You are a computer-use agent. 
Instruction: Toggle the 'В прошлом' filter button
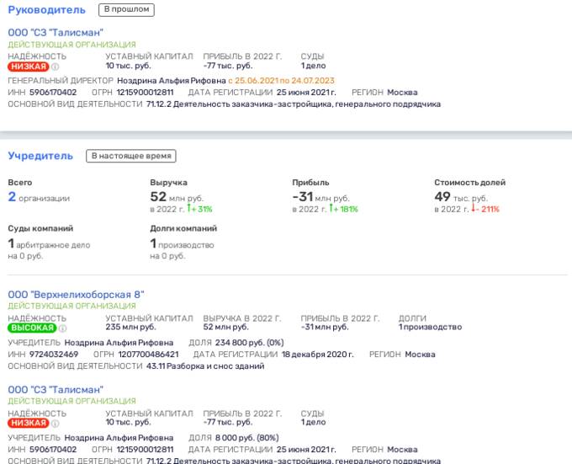click(126, 10)
